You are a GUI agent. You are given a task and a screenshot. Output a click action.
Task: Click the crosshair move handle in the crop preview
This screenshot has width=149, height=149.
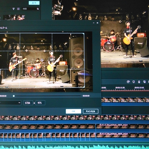[42, 60]
